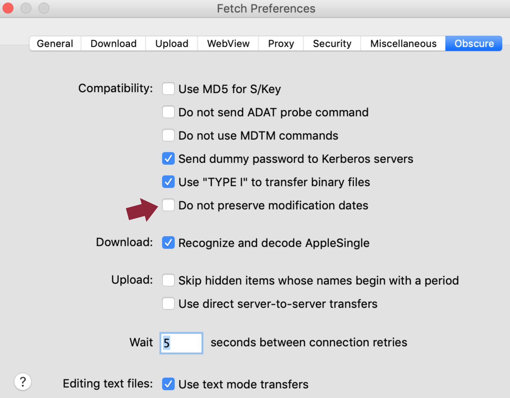
Task: Enable Use MD5 for S/Key
Action: [168, 89]
